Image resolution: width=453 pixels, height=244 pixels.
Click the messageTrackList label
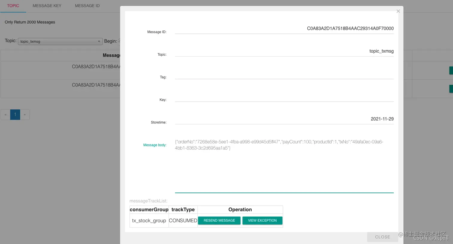[148, 201]
